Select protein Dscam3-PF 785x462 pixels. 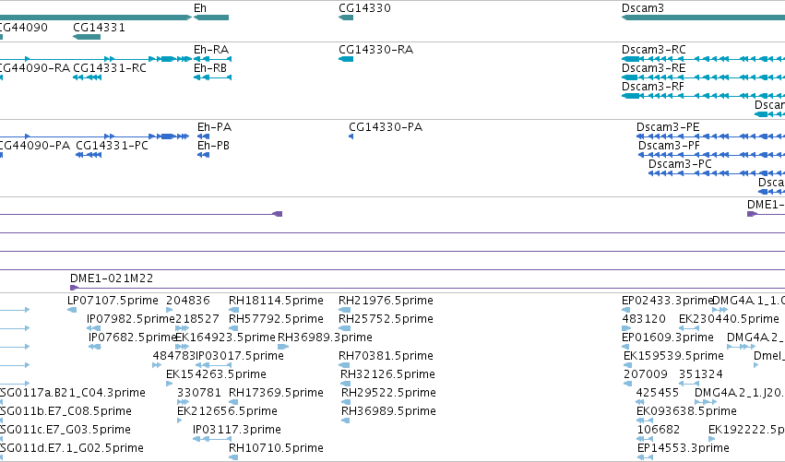[711, 155]
